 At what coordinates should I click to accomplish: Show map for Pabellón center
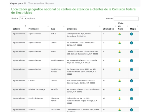coord(132,90)
